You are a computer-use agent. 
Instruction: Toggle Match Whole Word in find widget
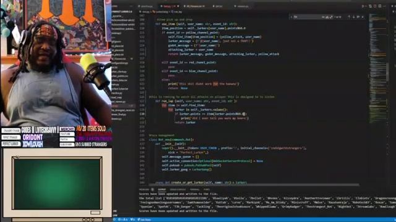[327, 17]
